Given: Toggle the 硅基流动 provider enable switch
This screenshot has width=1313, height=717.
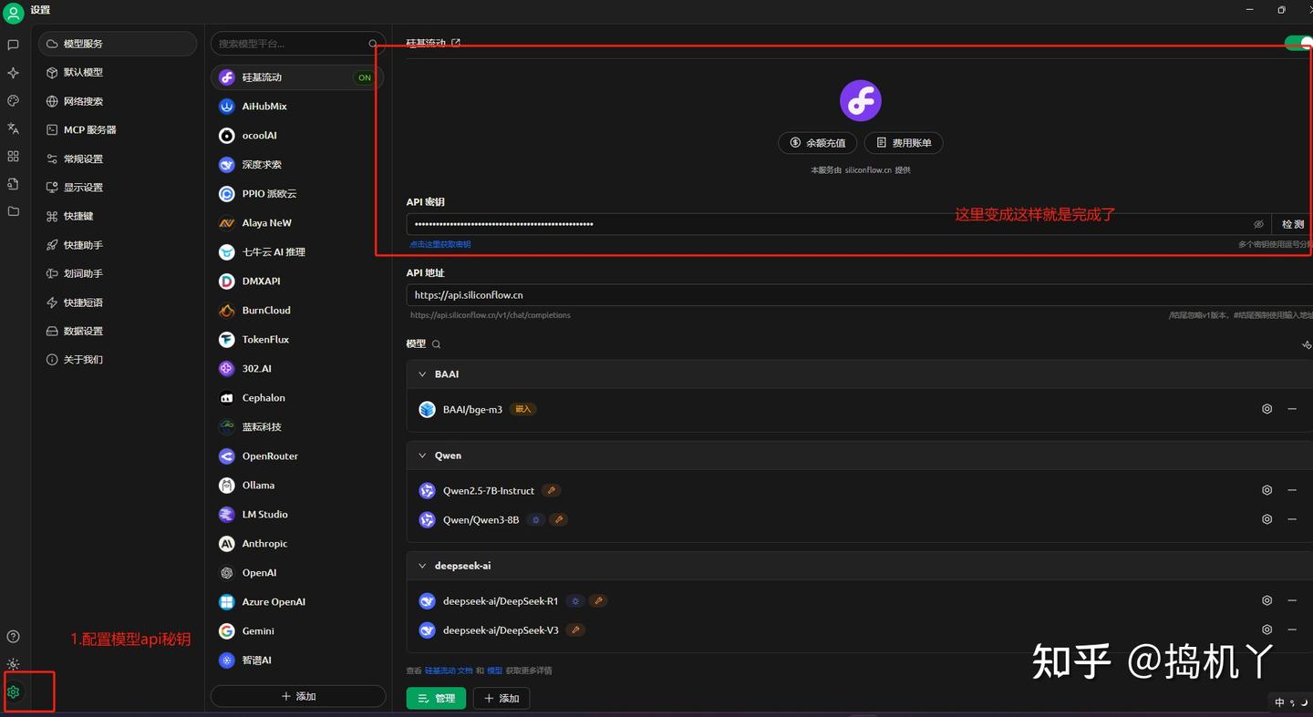Looking at the screenshot, I should click(1298, 43).
